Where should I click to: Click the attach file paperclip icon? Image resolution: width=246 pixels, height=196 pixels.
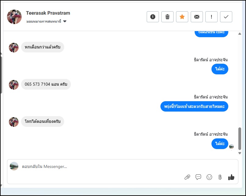click(x=187, y=177)
